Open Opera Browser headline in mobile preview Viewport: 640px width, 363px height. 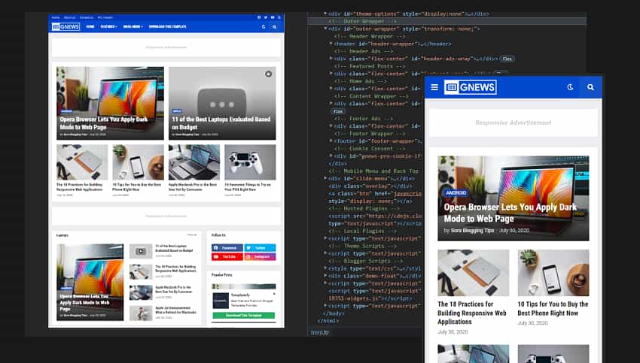coord(510,213)
